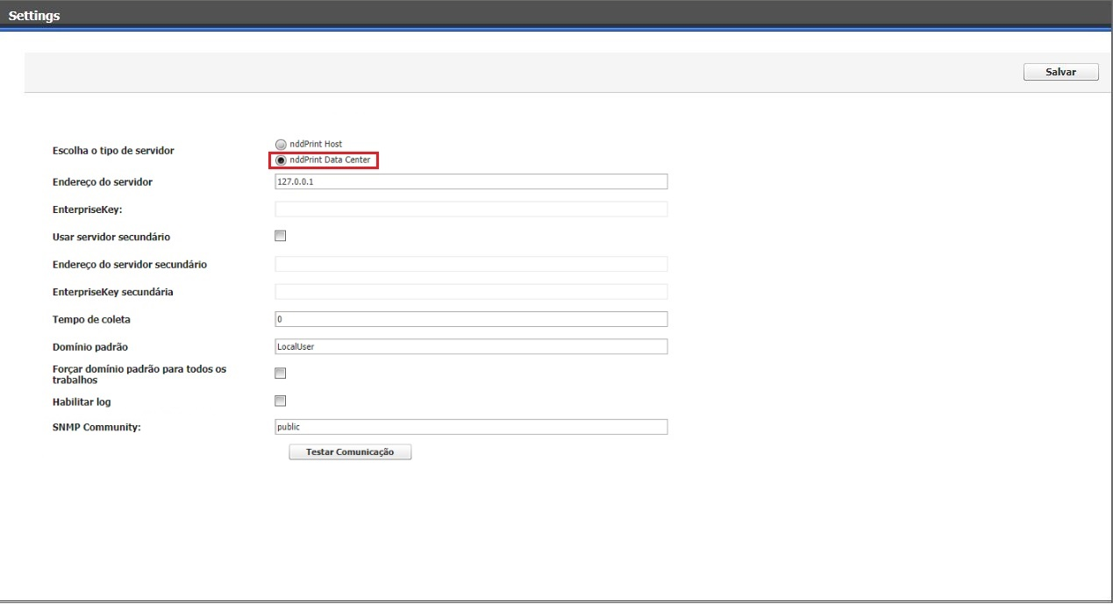This screenshot has height=604, width=1113.
Task: Select the nddPrint Data Center radio option
Action: (x=281, y=160)
